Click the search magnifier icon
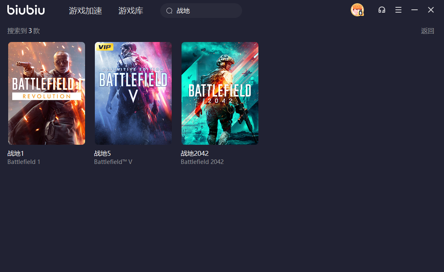Screen dimensions: 444x272 [169, 11]
